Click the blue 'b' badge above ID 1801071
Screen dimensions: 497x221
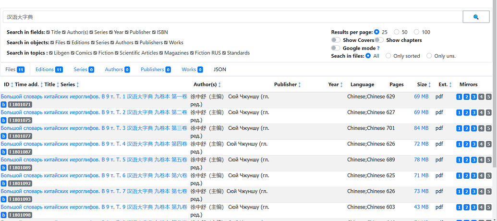[4, 105]
